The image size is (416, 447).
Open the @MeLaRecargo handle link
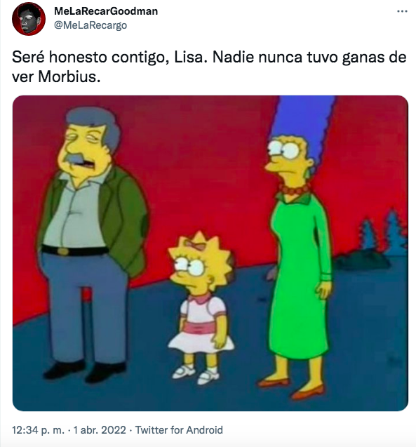coord(90,25)
